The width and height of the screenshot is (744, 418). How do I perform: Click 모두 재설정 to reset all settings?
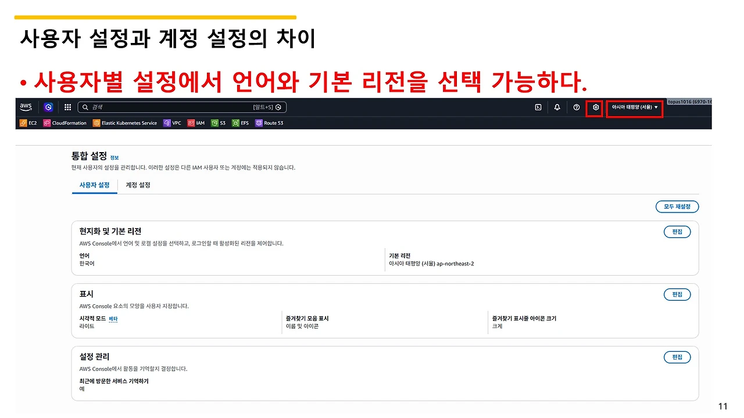[677, 207]
